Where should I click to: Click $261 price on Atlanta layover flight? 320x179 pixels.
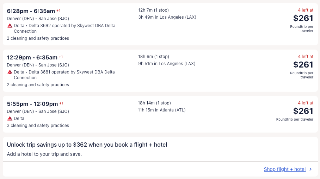click(303, 111)
